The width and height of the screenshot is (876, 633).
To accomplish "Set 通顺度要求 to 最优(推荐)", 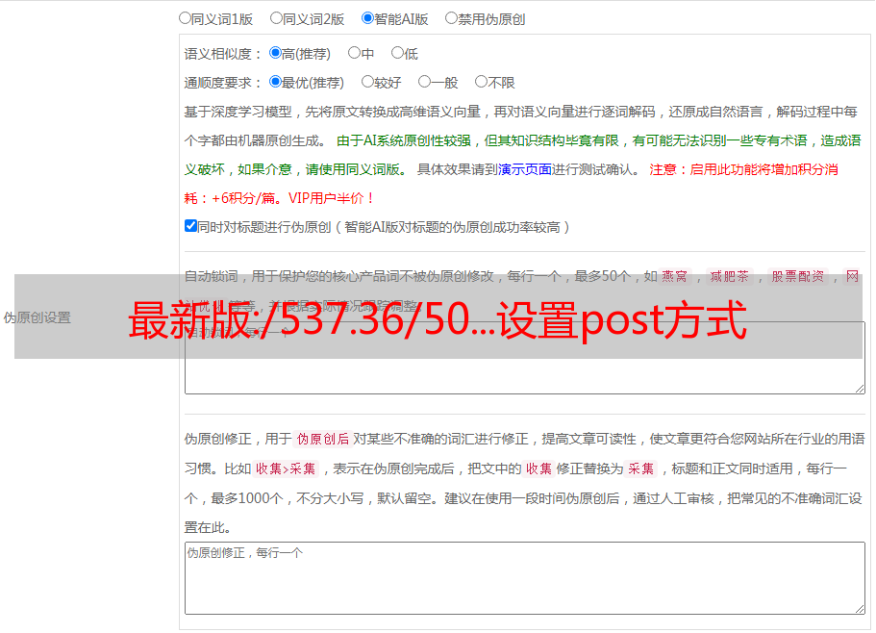I will tap(275, 82).
